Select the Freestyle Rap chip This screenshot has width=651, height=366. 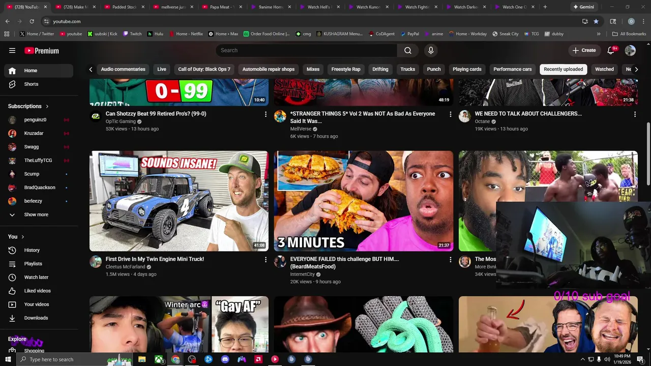(x=346, y=69)
